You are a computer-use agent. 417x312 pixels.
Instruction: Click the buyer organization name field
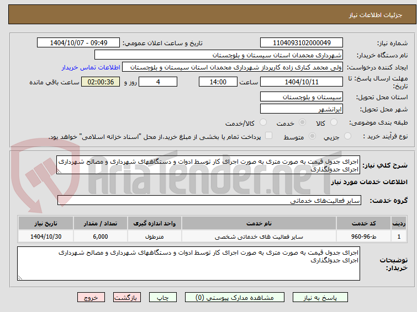pyautogui.click(x=219, y=55)
